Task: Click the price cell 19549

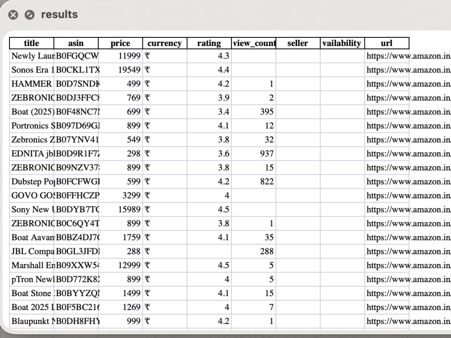Action: pos(120,70)
